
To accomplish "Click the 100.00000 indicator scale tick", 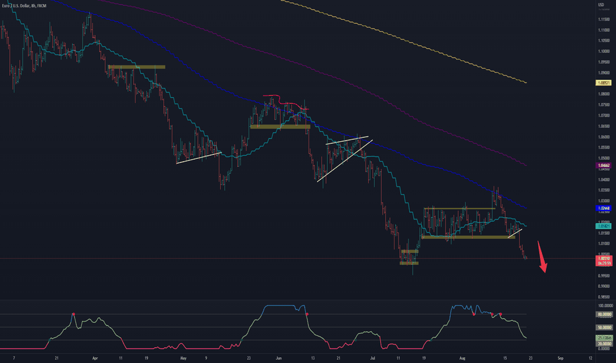I will 605,306.
